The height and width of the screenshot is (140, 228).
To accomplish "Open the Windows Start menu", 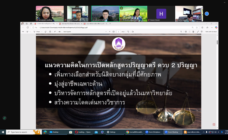I will [x=3, y=132].
